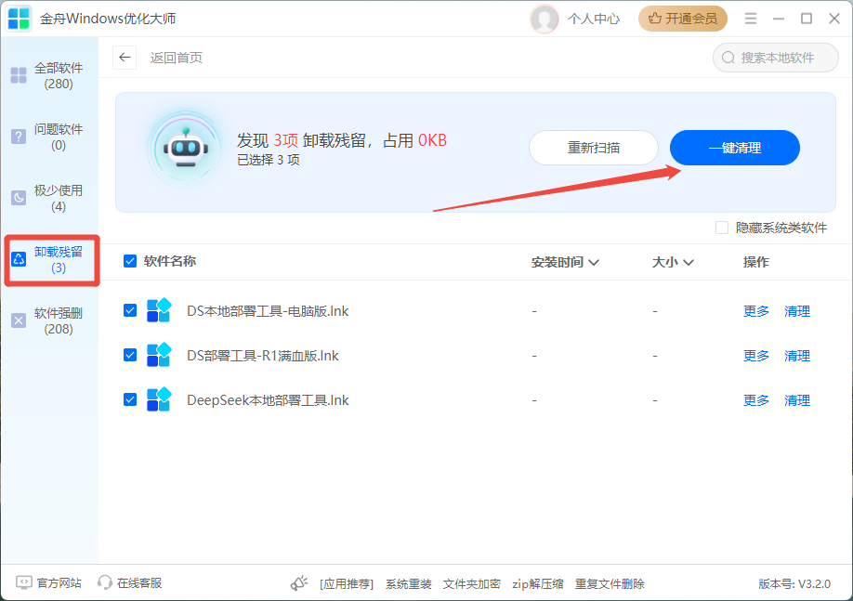Click the 全部软件 grid icon in sidebar
853x601 pixels.
[x=19, y=75]
